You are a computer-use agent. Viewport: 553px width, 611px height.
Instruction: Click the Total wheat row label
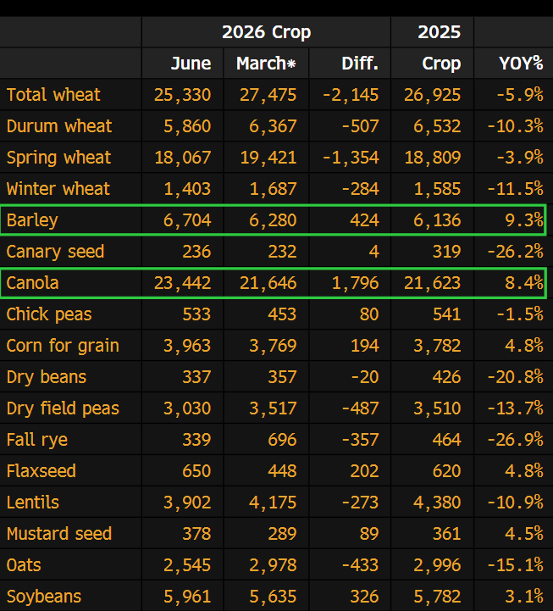53,95
